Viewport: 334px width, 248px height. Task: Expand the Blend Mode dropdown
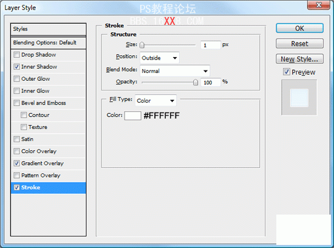(x=175, y=71)
